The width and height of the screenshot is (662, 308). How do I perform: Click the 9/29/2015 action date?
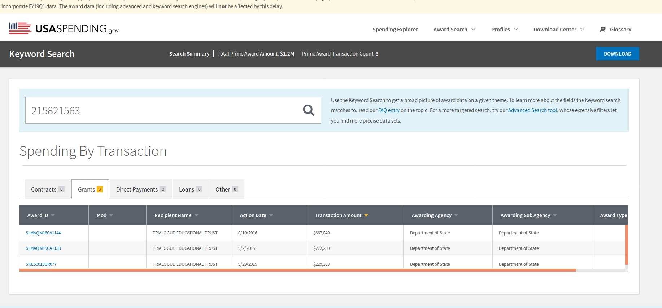[x=248, y=264]
